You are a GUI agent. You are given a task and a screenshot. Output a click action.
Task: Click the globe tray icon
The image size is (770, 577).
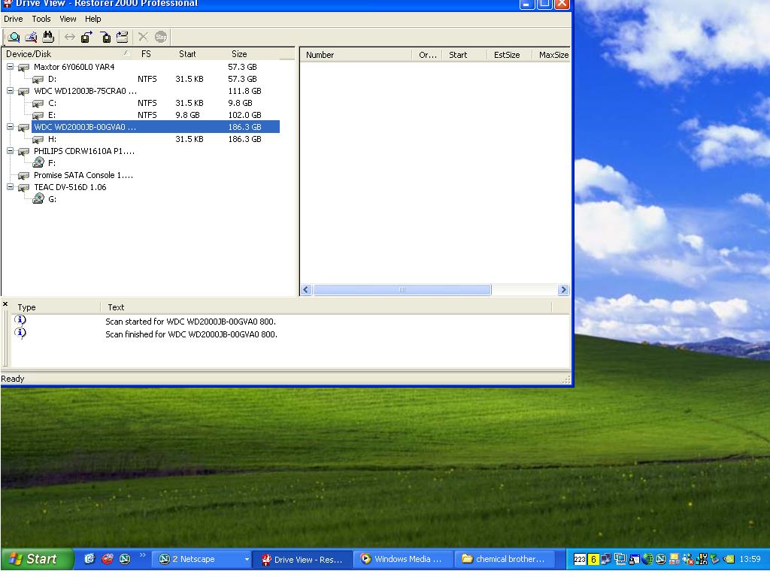tap(647, 559)
